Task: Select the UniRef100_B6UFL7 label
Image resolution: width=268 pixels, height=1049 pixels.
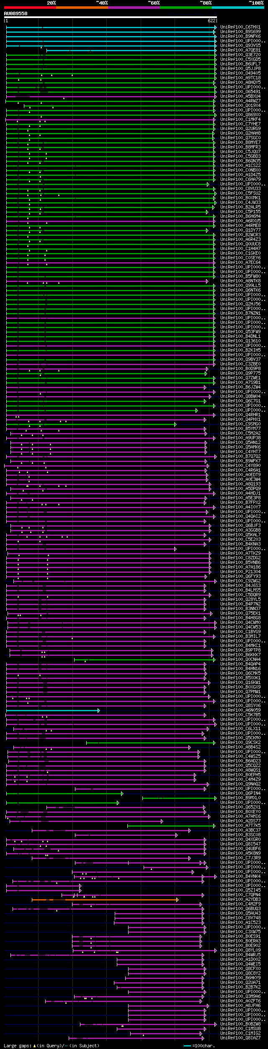Action: [240, 64]
